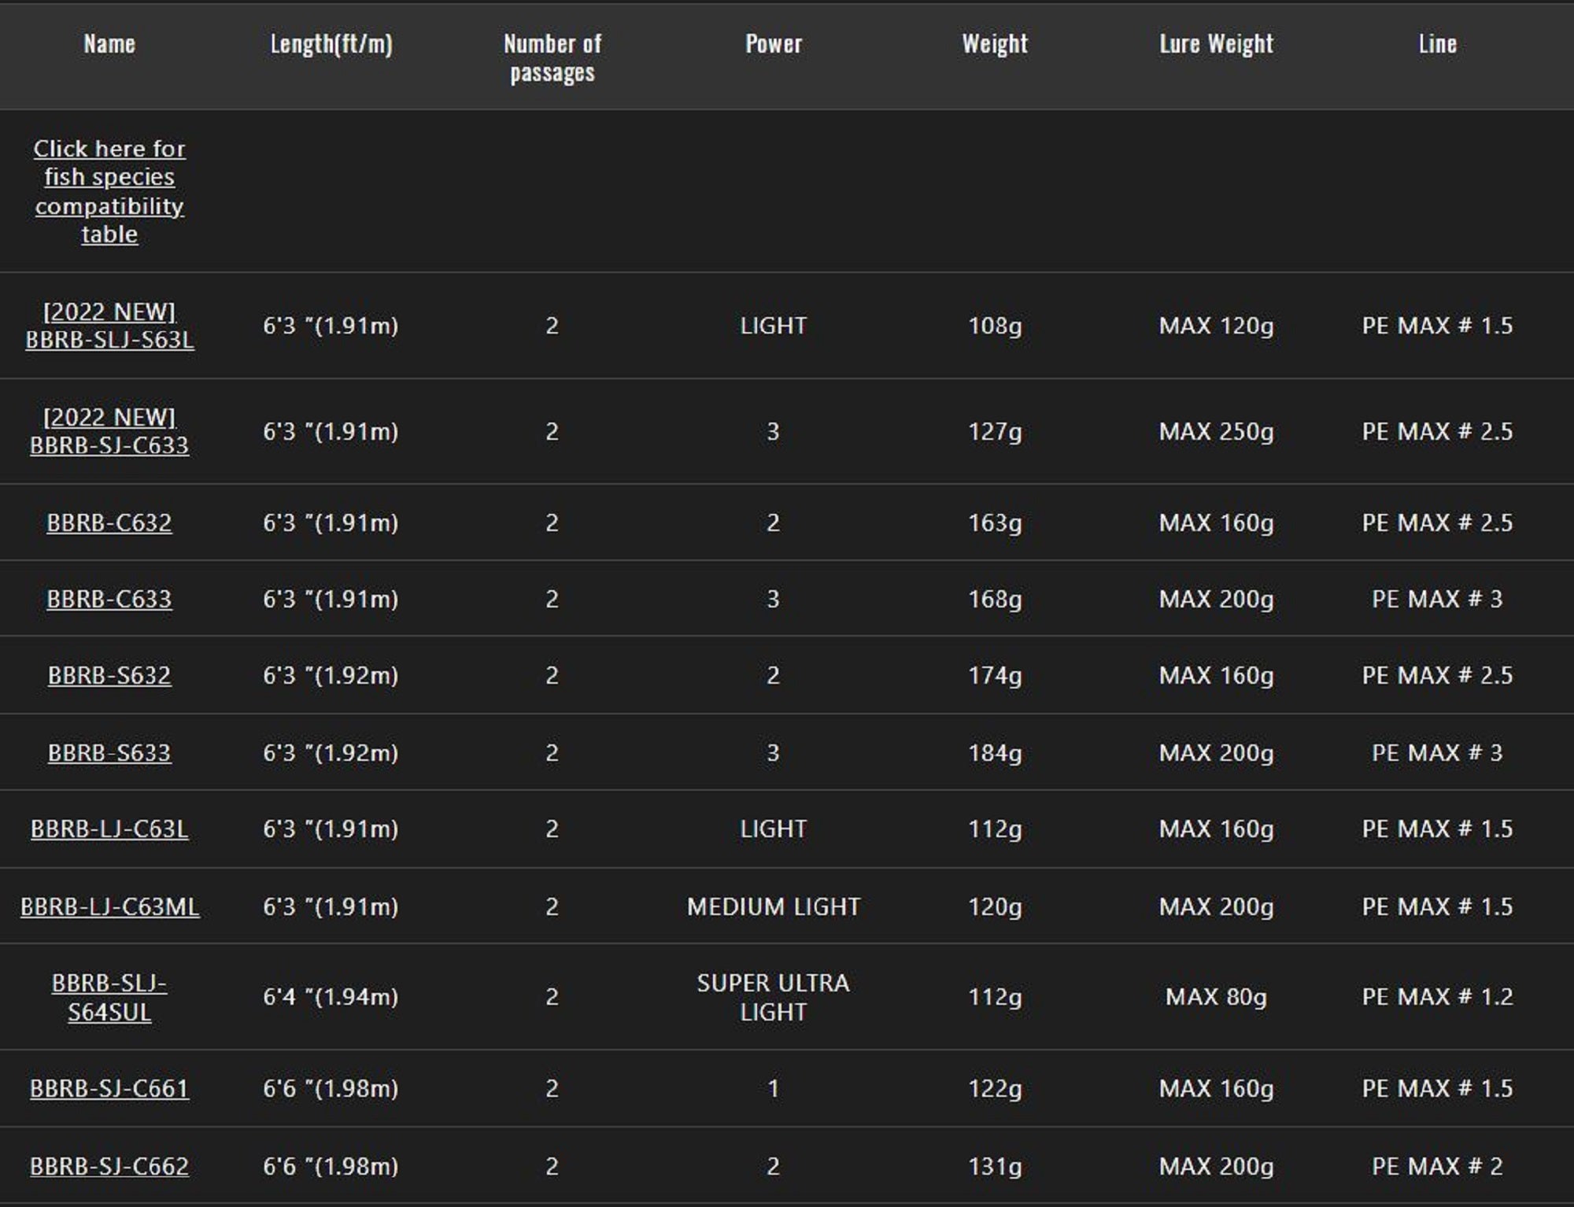The width and height of the screenshot is (1574, 1207).
Task: Click the MEDIUM LIGHT power cell
Action: coord(774,906)
